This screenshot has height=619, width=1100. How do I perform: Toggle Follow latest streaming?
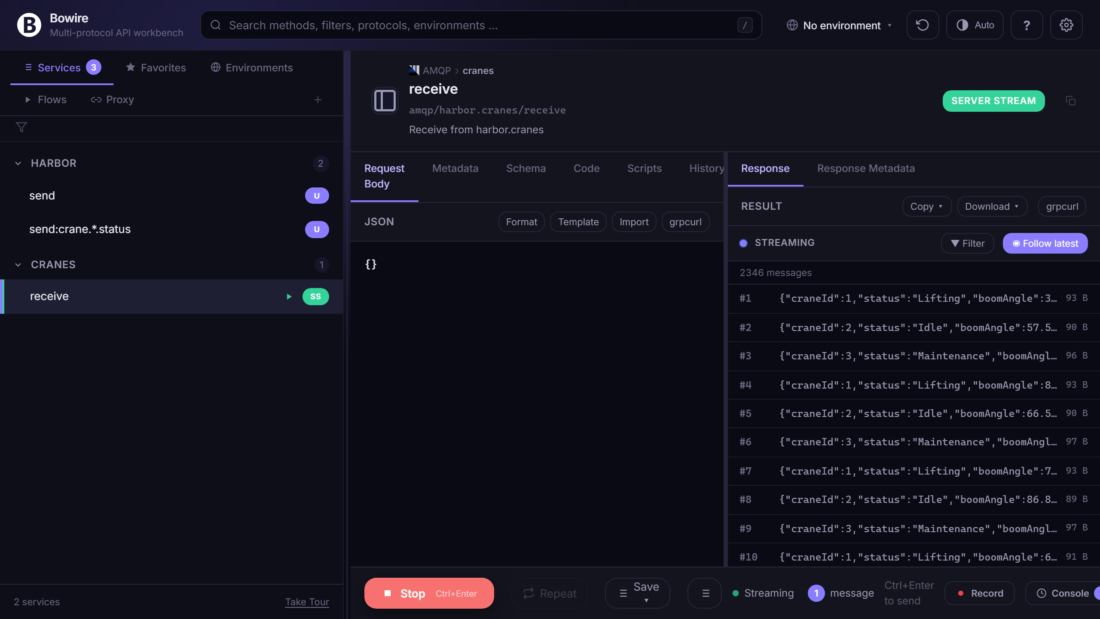1045,244
